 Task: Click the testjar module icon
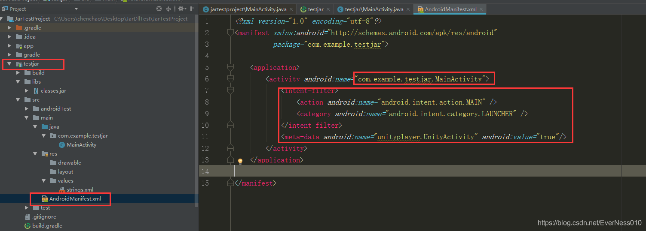pos(19,64)
